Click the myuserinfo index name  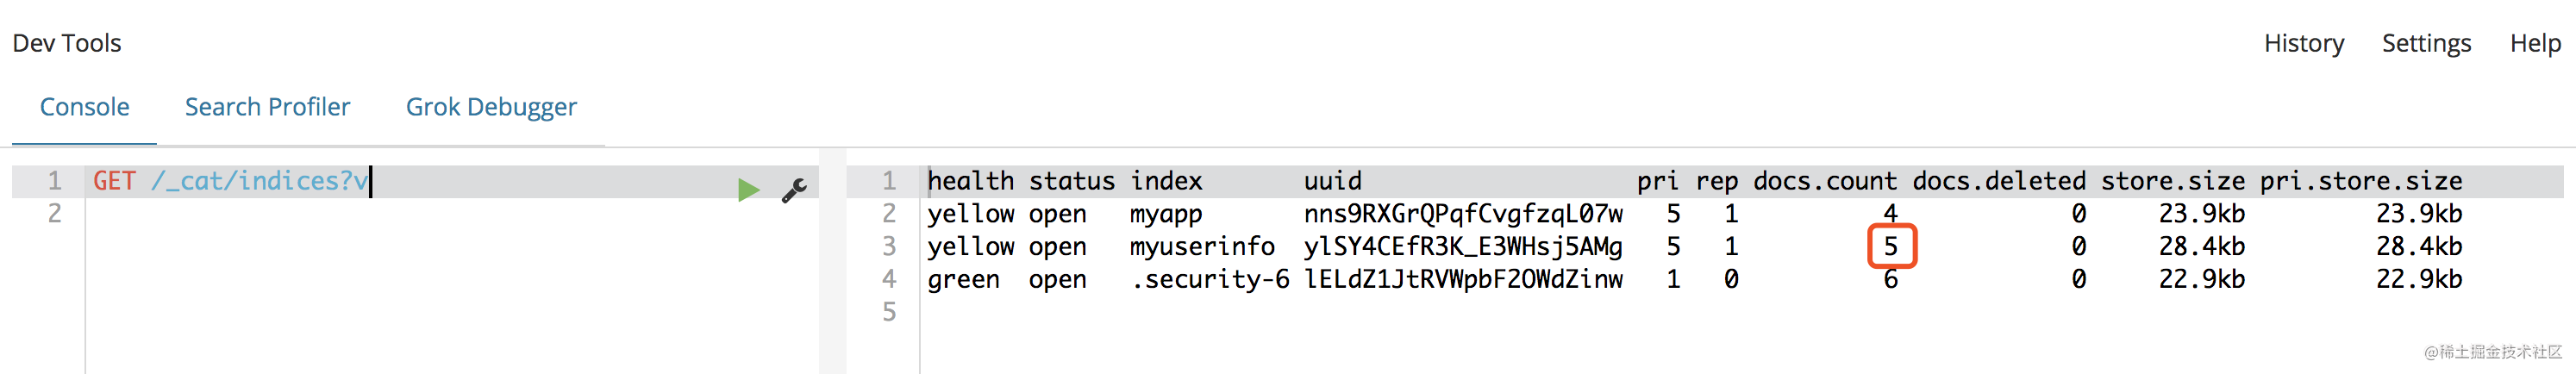tap(1202, 247)
